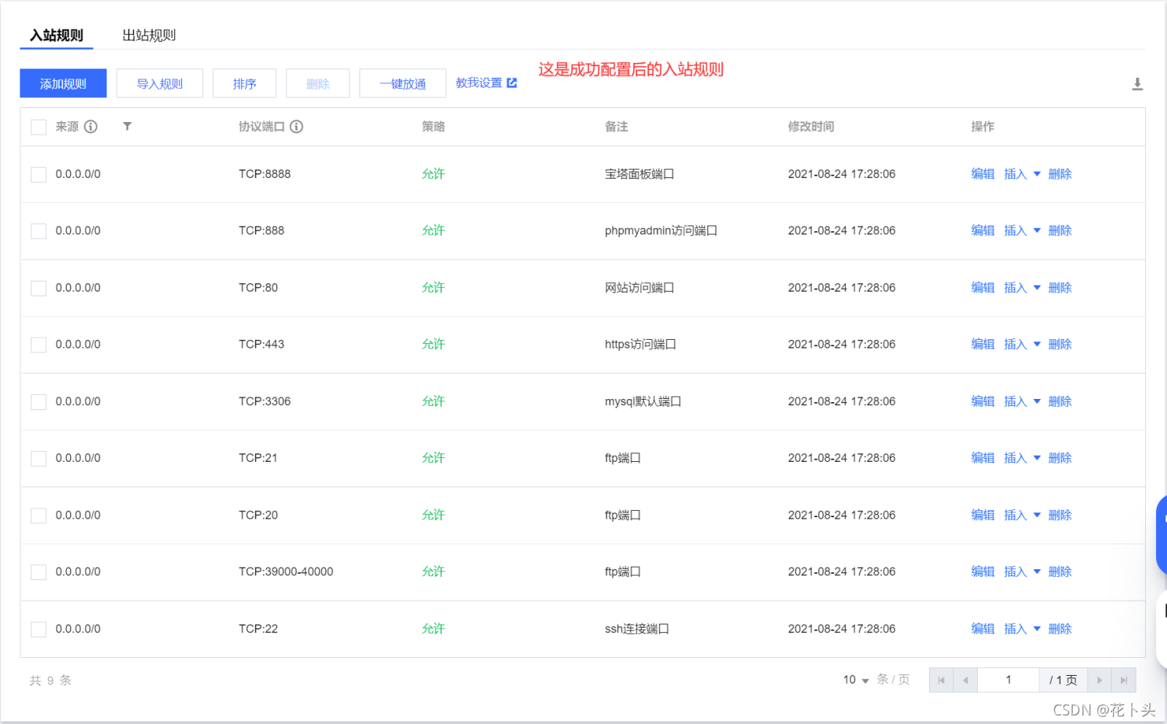1167x724 pixels.
Task: Check the TCP:39000-40000 rule checkbox
Action: 38,572
